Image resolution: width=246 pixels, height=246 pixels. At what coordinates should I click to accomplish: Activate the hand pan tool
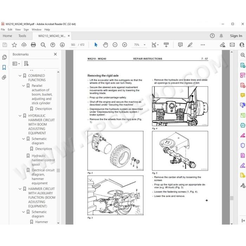105,45
